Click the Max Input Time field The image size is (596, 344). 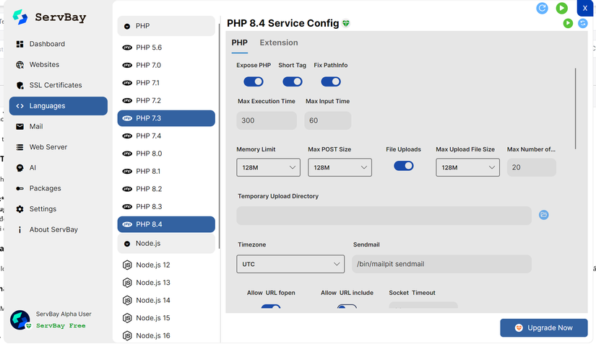click(x=328, y=120)
